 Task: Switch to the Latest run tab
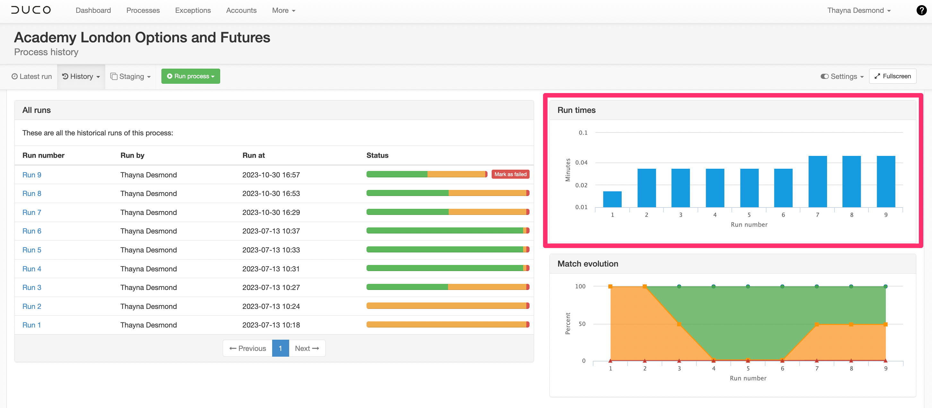pos(32,76)
